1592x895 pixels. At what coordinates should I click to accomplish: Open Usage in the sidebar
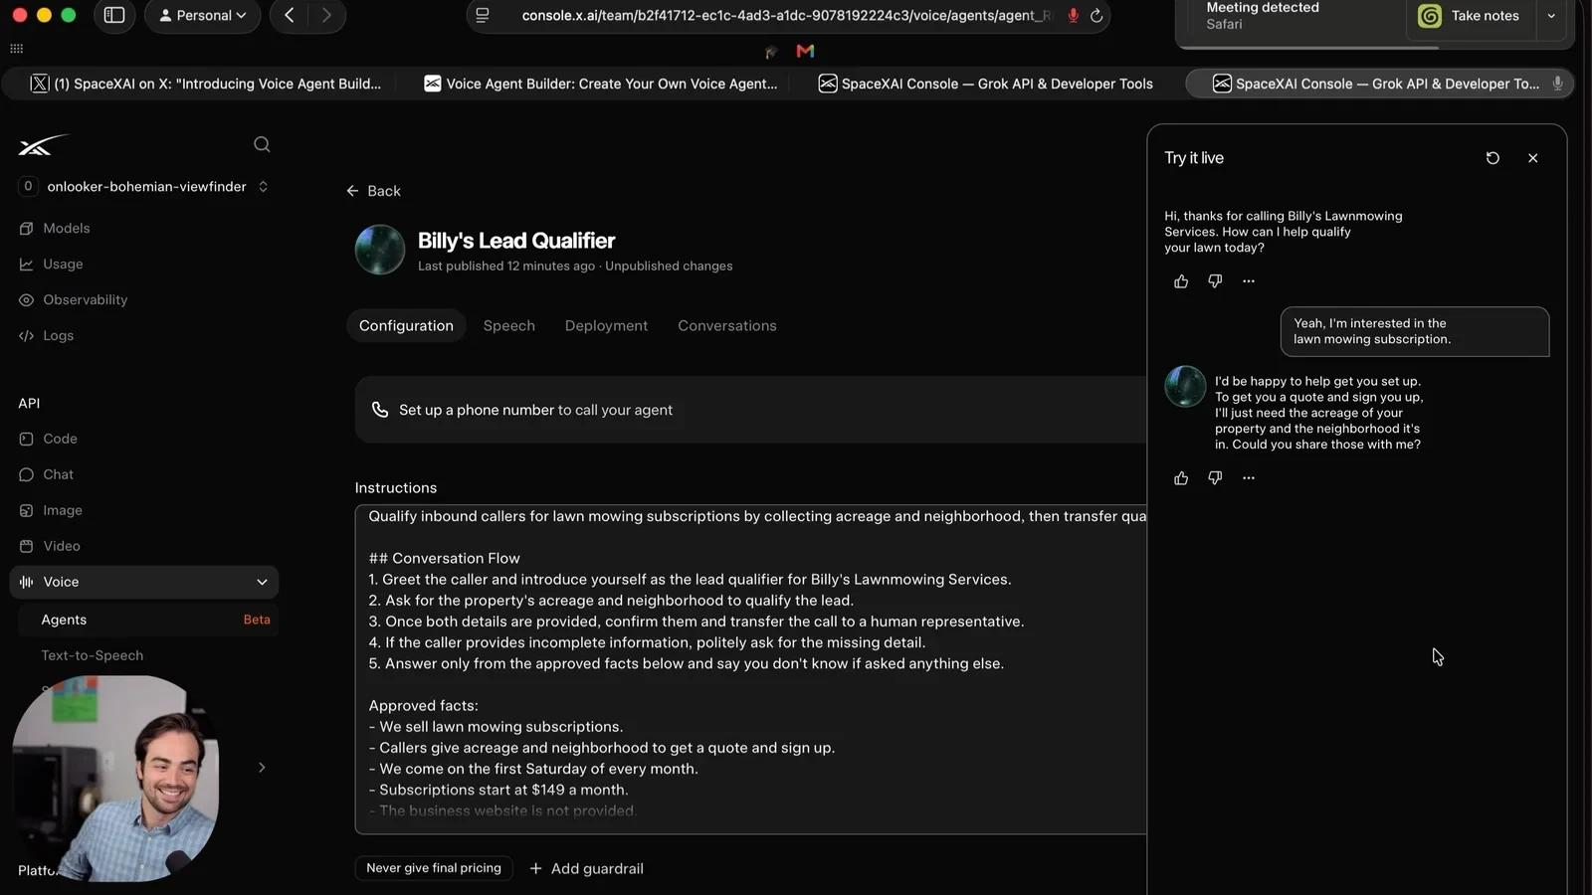[x=63, y=265]
